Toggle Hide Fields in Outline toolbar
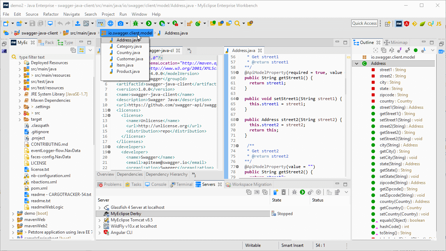Viewport: 446px width, 251px height. pos(400,51)
